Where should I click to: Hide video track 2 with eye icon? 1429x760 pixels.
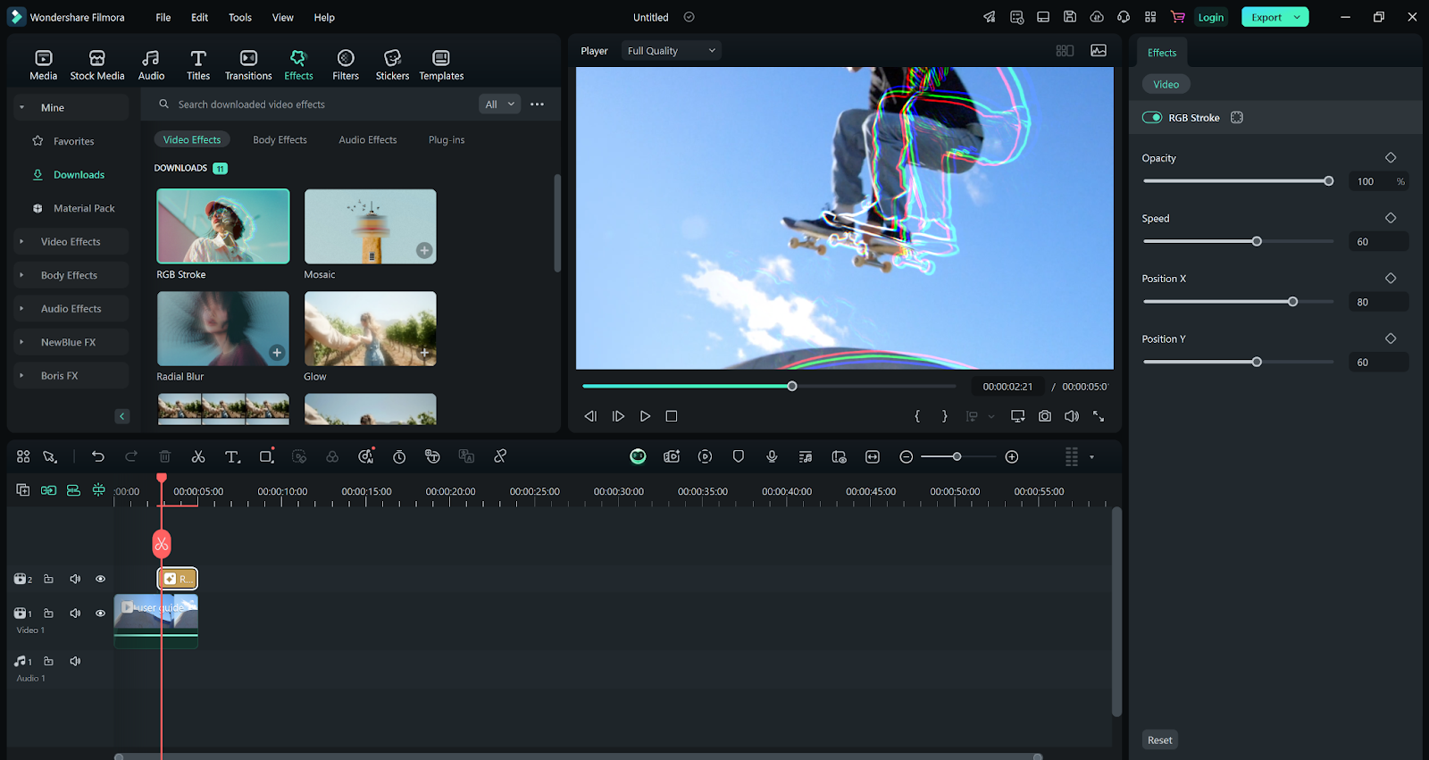click(x=100, y=579)
